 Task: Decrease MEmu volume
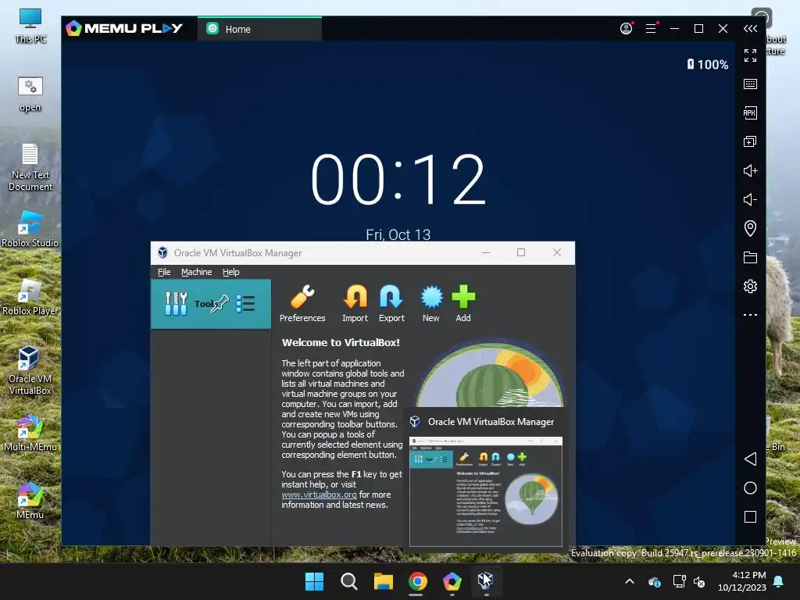pos(750,199)
